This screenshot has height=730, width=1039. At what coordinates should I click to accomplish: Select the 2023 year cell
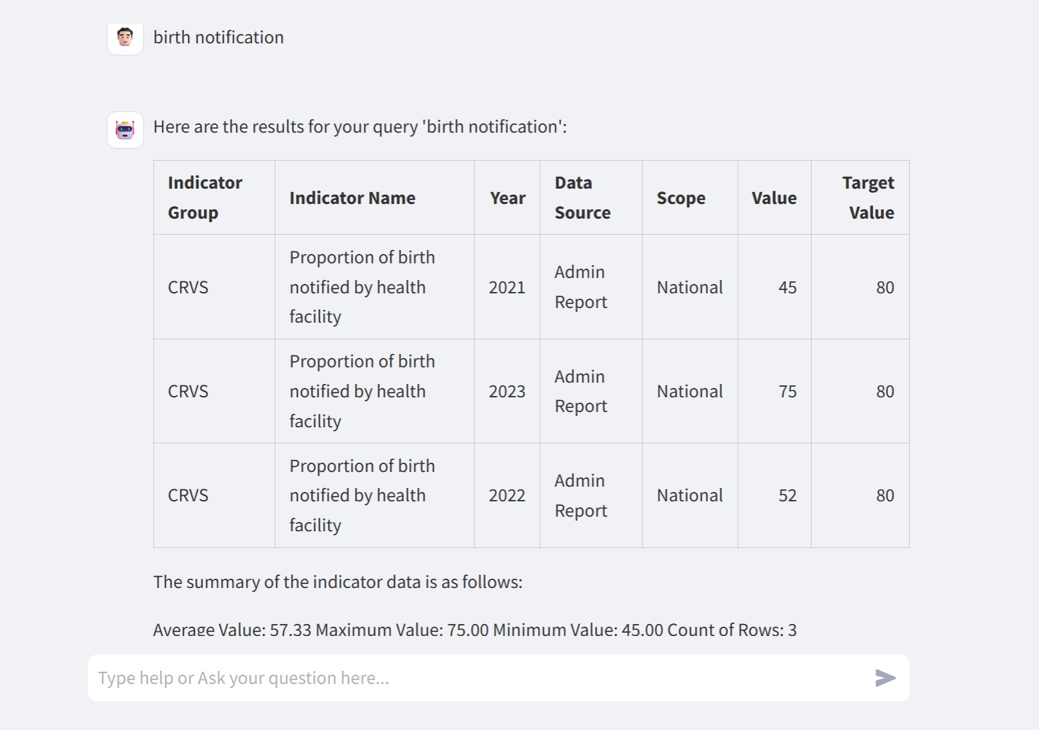[x=507, y=391]
